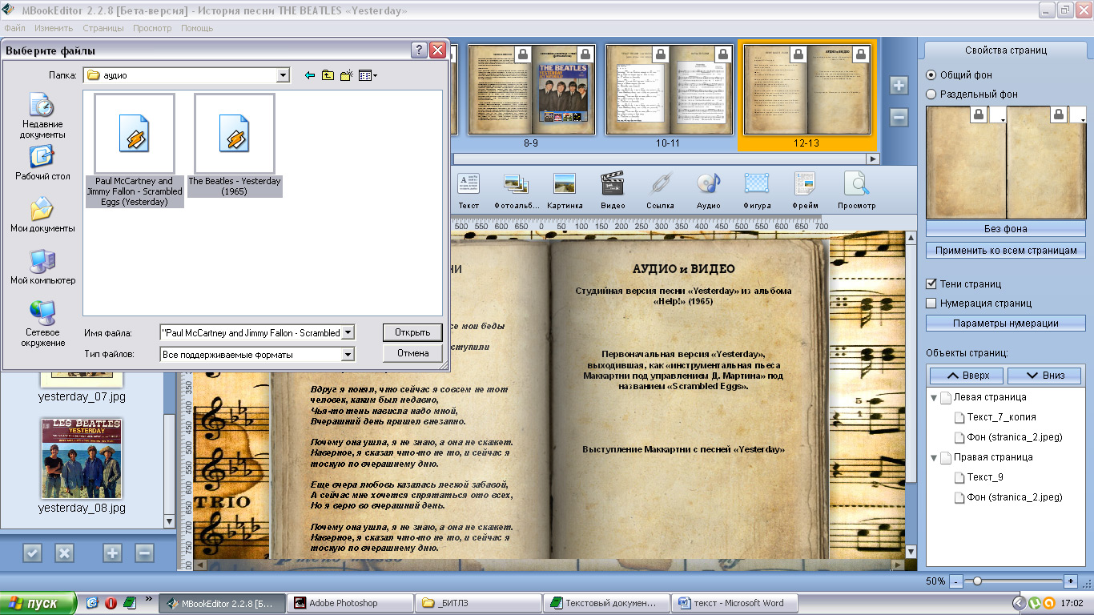This screenshot has width=1094, height=615.
Task: Select the Общий фон radio button
Action: point(931,74)
